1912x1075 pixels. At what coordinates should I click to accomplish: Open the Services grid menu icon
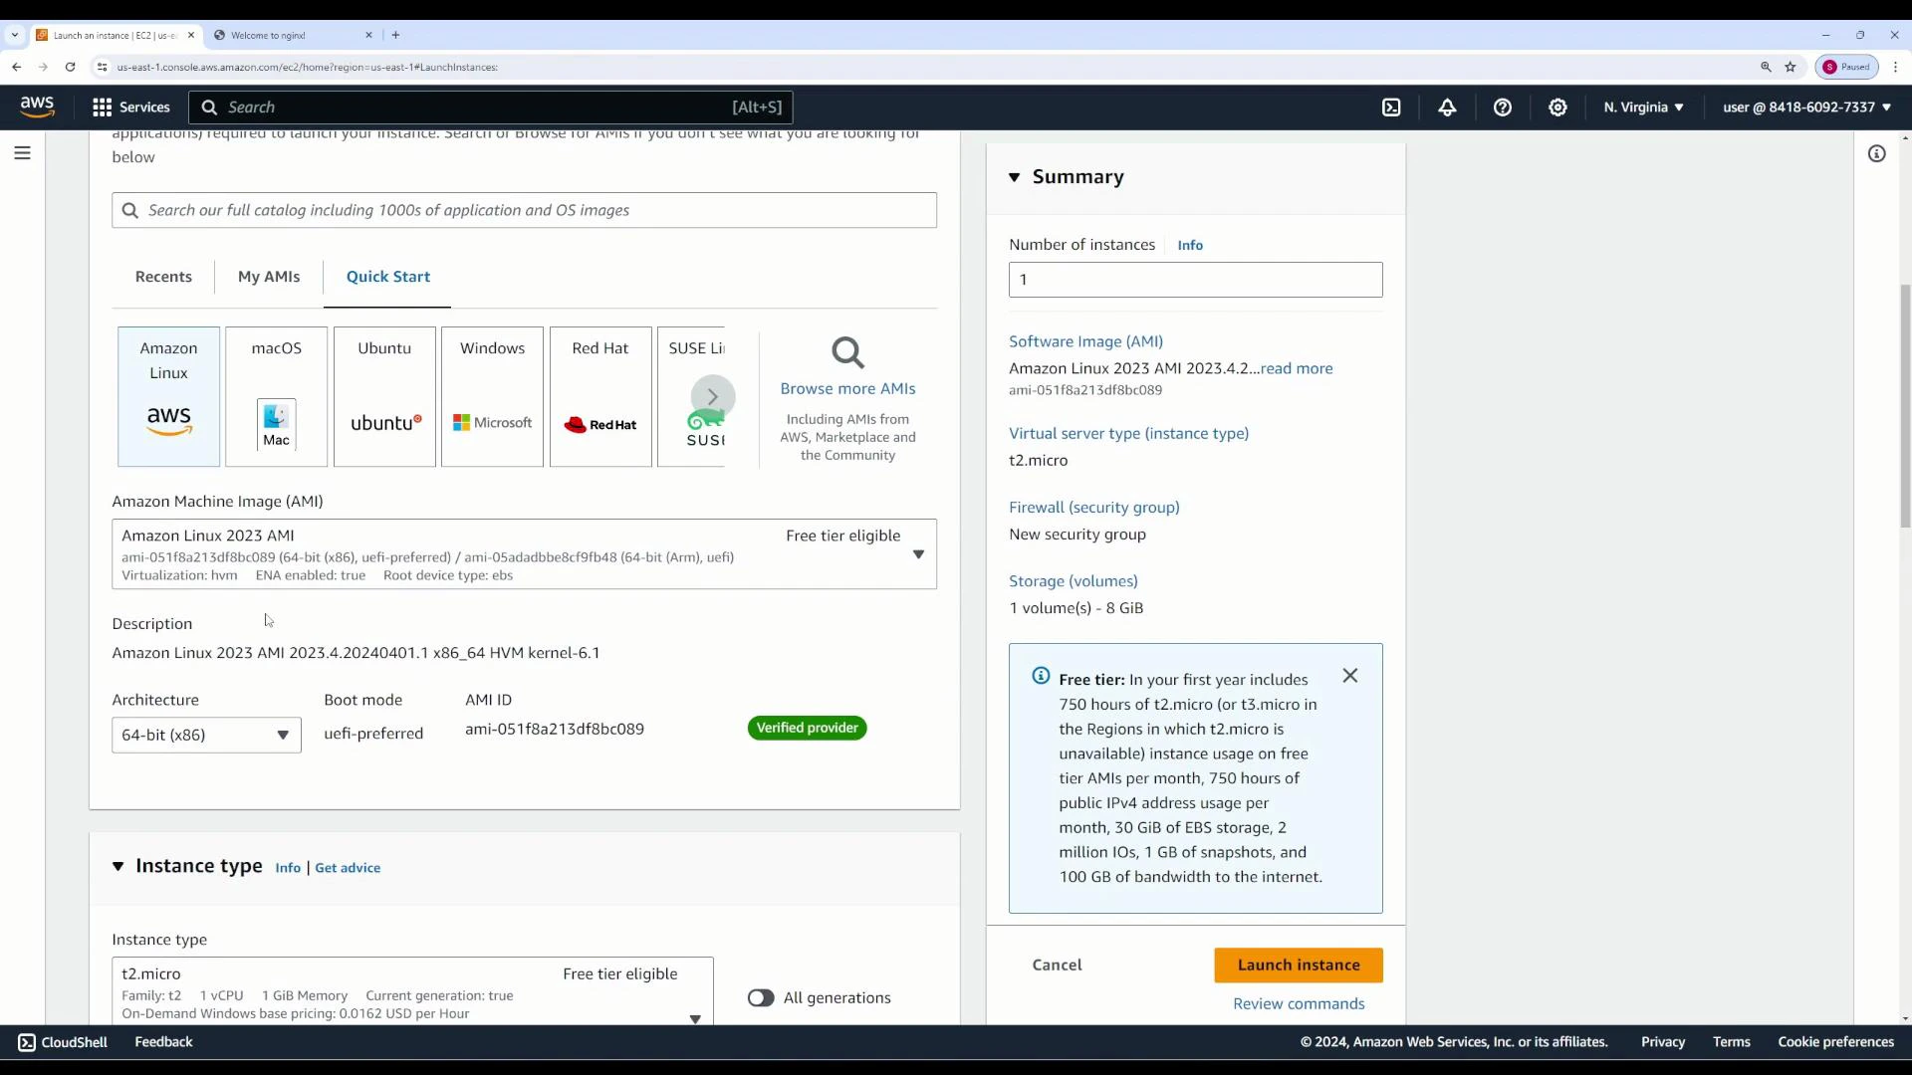(103, 107)
